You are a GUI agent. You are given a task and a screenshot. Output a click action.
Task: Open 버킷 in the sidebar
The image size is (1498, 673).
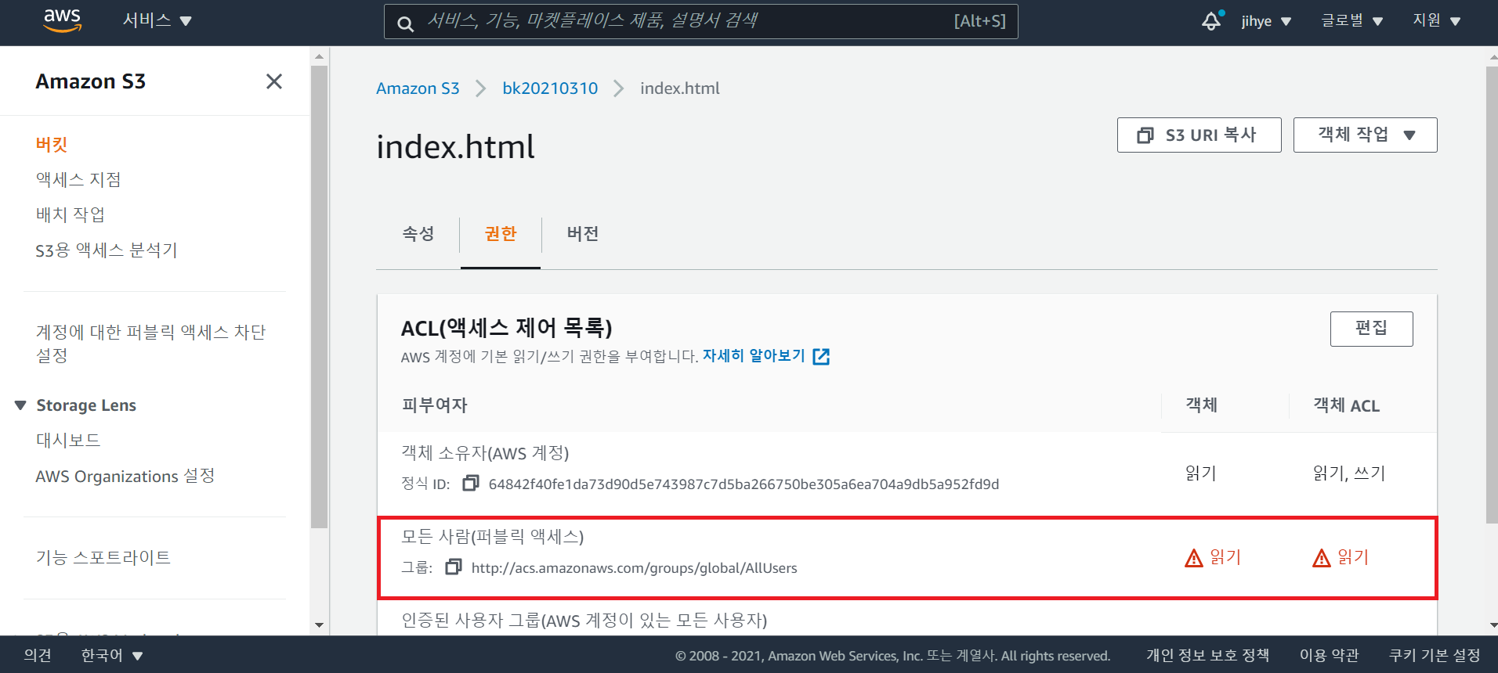52,145
